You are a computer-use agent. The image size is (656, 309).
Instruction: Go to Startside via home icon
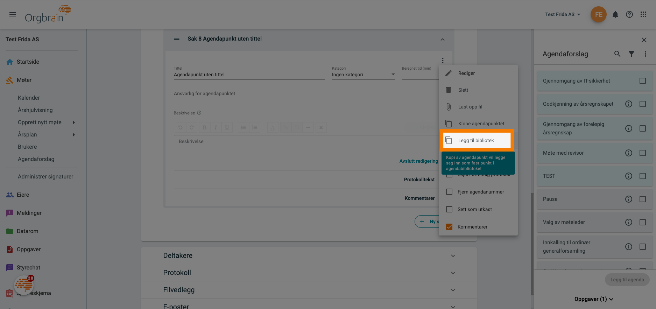click(x=10, y=62)
